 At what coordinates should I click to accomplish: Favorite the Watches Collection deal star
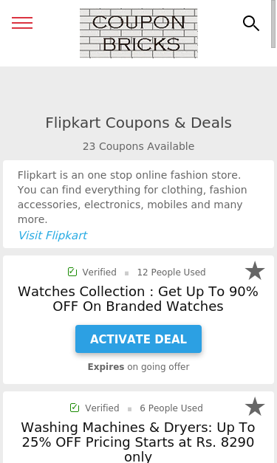pyautogui.click(x=255, y=271)
